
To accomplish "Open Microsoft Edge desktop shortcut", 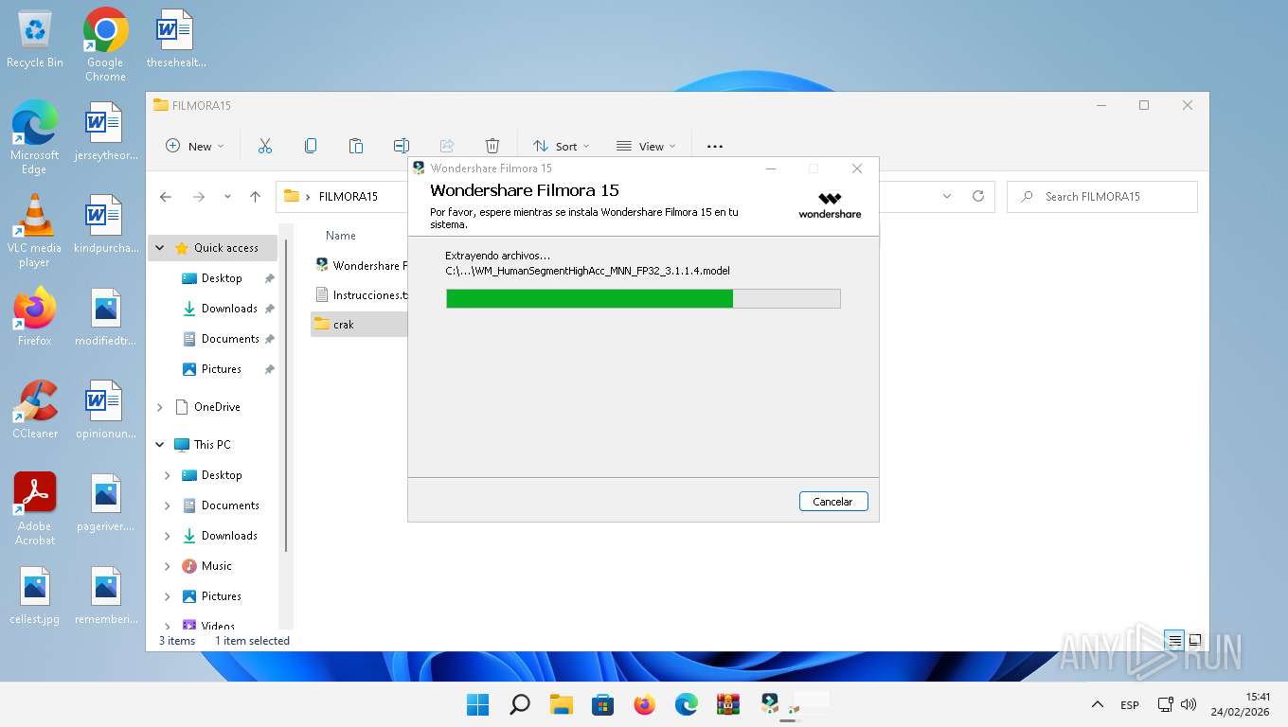I will pyautogui.click(x=35, y=138).
